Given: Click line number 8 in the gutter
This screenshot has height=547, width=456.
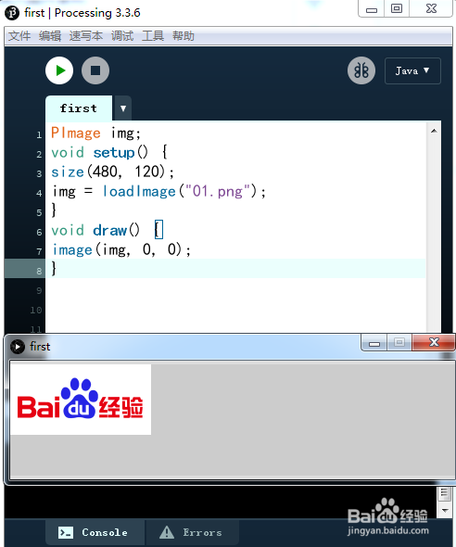Looking at the screenshot, I should pyautogui.click(x=39, y=271).
